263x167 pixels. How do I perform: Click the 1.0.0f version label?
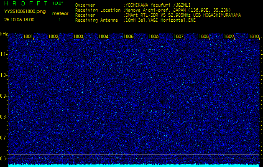click(x=59, y=3)
